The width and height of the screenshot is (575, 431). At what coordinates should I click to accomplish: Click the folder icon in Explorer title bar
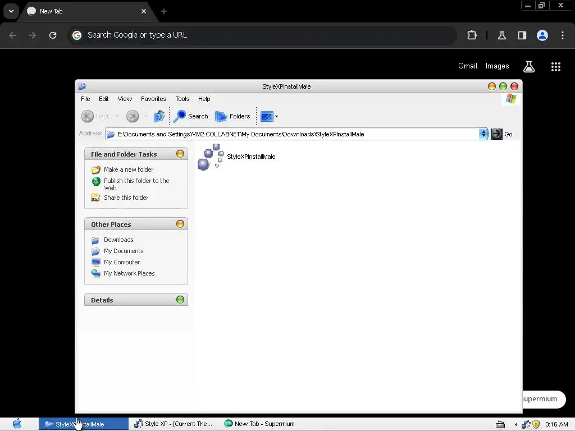click(82, 86)
